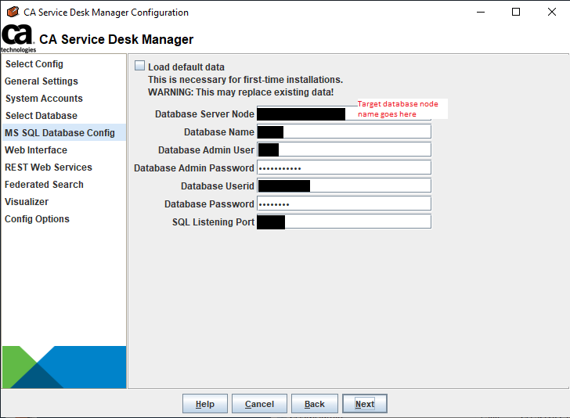Viewport: 570px width, 418px height.
Task: Click Next to continue configuration
Action: pos(365,403)
